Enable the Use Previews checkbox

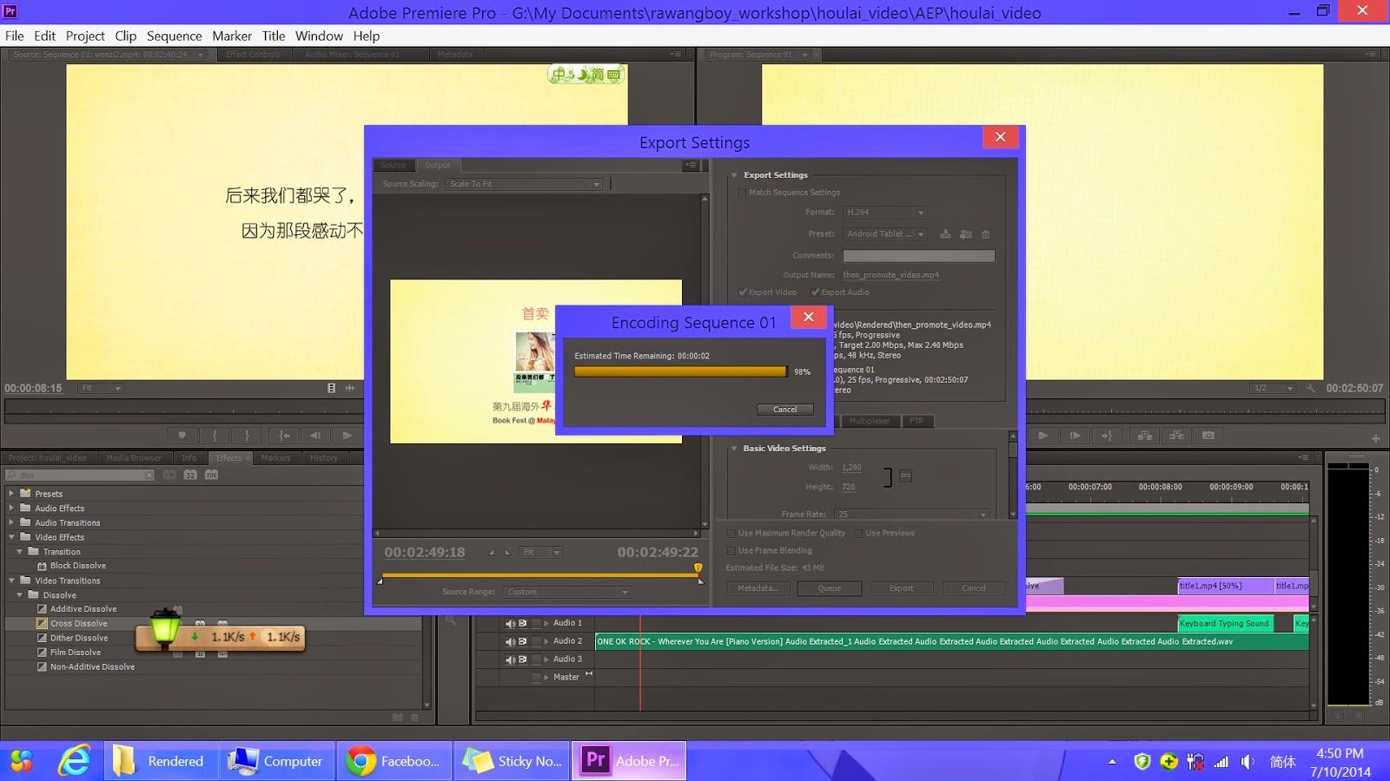pos(858,534)
